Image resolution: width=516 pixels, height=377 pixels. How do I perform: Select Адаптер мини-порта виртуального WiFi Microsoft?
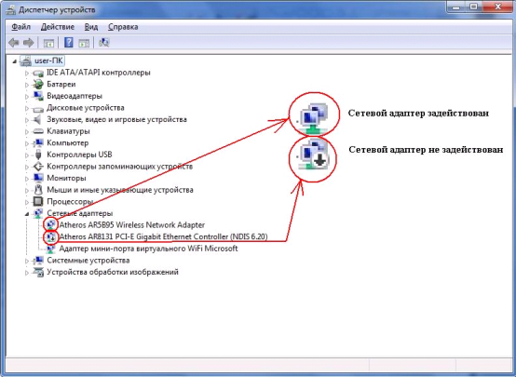(x=148, y=249)
